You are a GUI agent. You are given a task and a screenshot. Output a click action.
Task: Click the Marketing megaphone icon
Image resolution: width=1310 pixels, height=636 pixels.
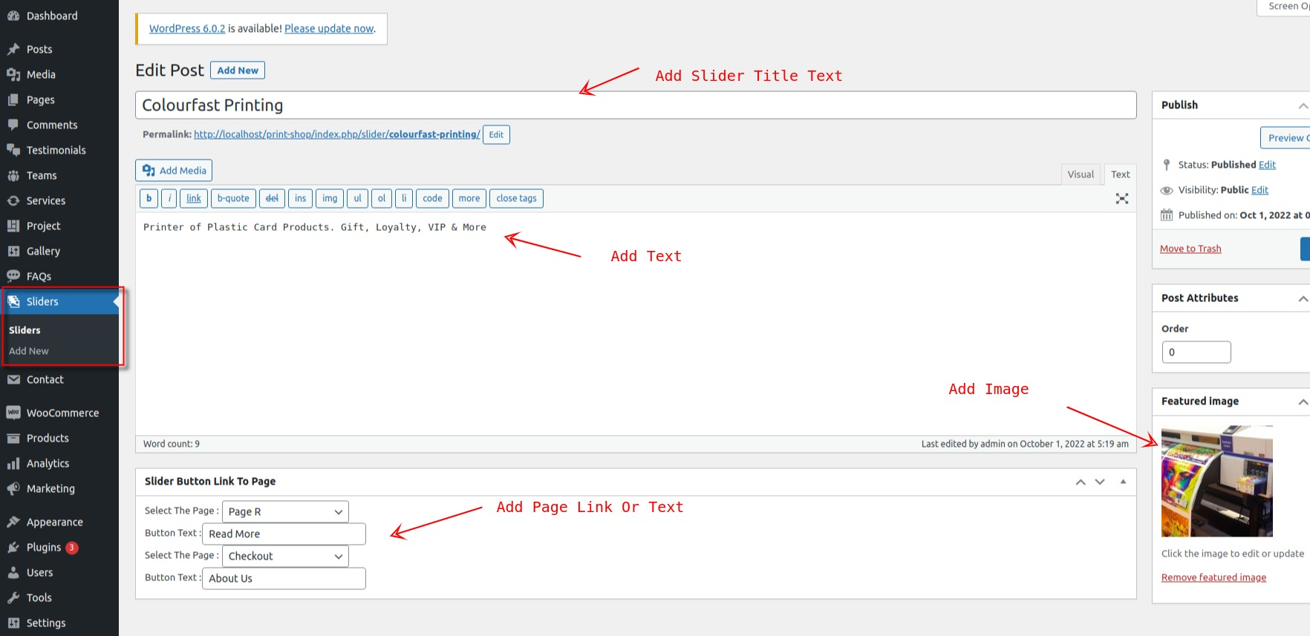(13, 488)
